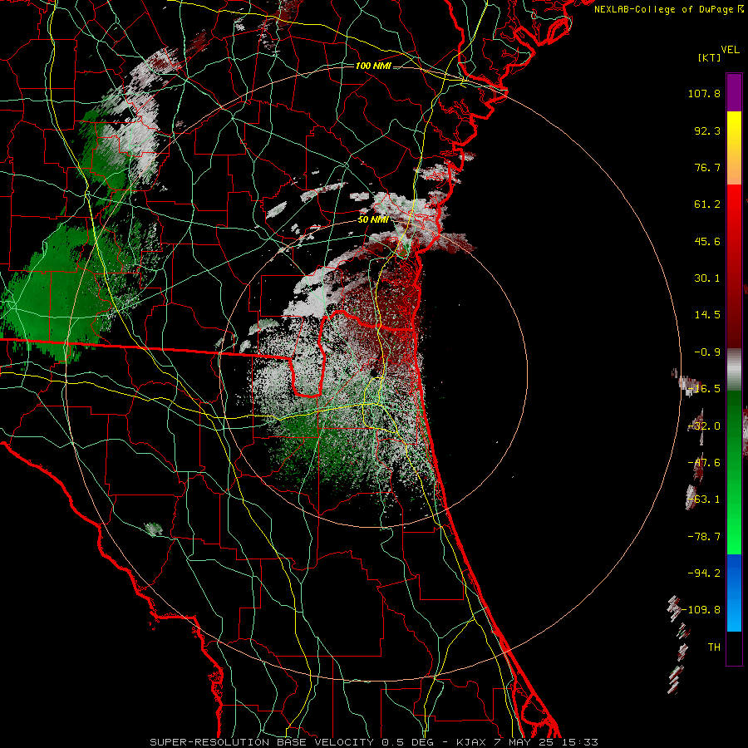The height and width of the screenshot is (748, 748).
Task: Click the purple segment of velocity color bar
Action: (x=734, y=92)
